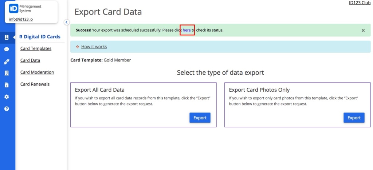Open Card Moderation page

click(37, 72)
